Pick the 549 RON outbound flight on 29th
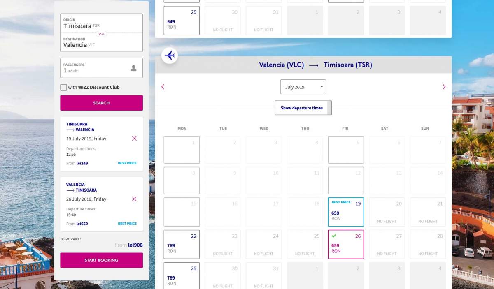494x289 pixels. pyautogui.click(x=182, y=21)
